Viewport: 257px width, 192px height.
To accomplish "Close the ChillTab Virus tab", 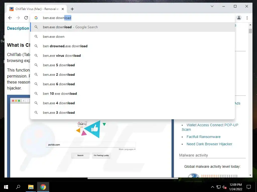I will [x=62, y=9].
